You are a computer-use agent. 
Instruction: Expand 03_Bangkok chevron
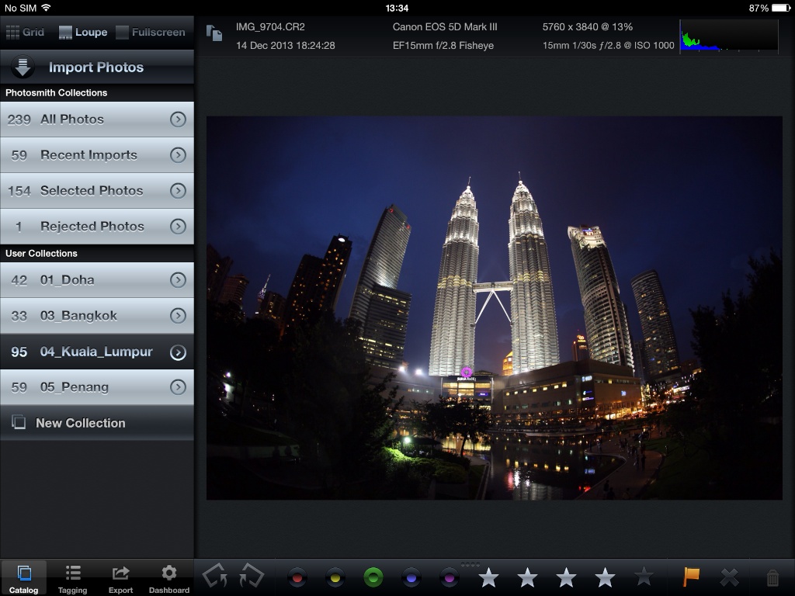178,316
